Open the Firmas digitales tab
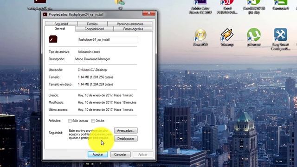297x167 pixels. 133,29
